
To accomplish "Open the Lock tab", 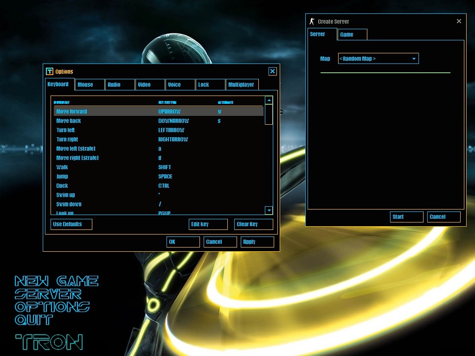I will pos(211,85).
